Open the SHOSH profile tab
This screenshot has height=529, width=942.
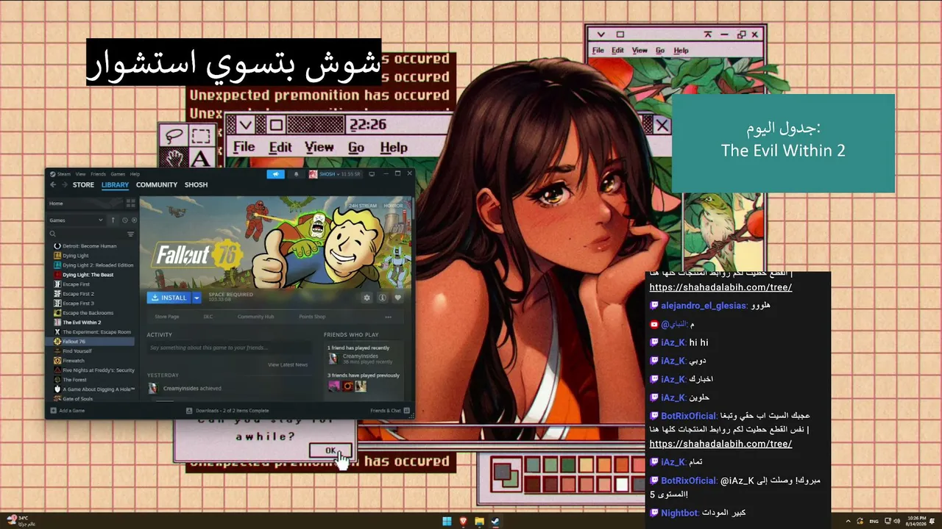[196, 184]
